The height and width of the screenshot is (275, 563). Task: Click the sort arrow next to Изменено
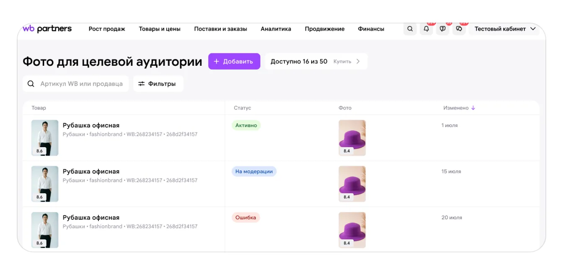[x=473, y=108]
